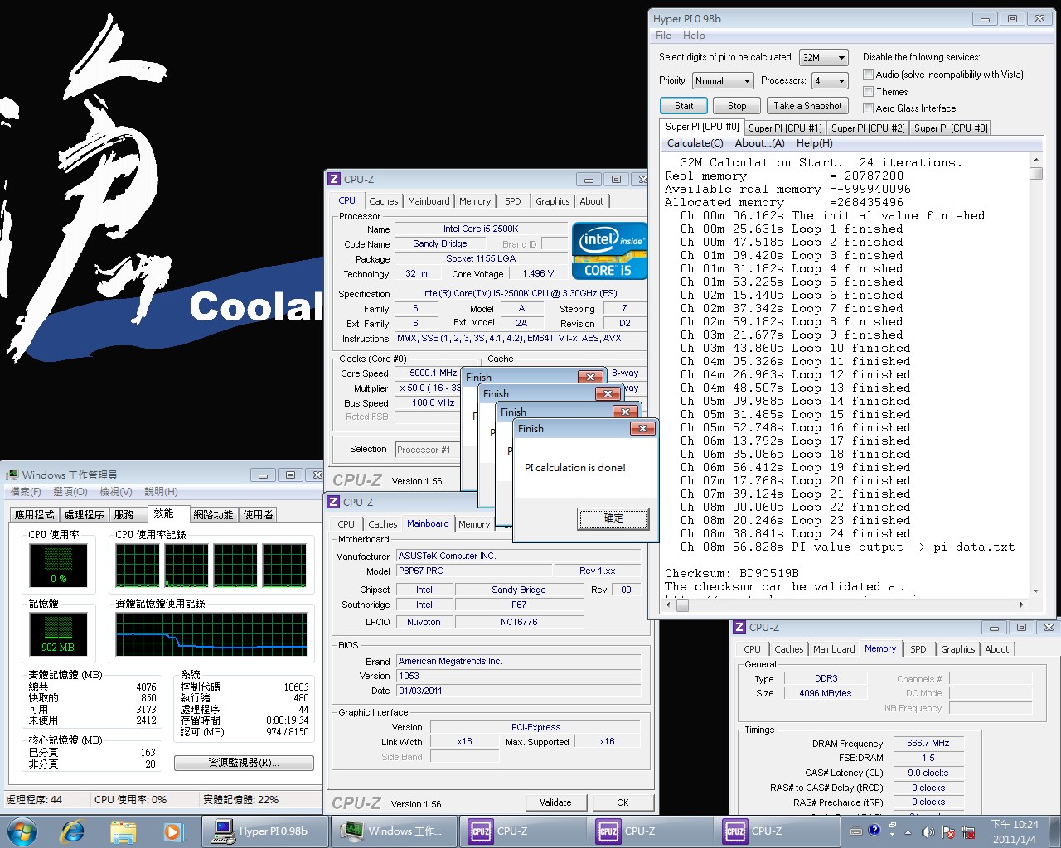Open About...(A) menu in Super PI

(x=759, y=143)
